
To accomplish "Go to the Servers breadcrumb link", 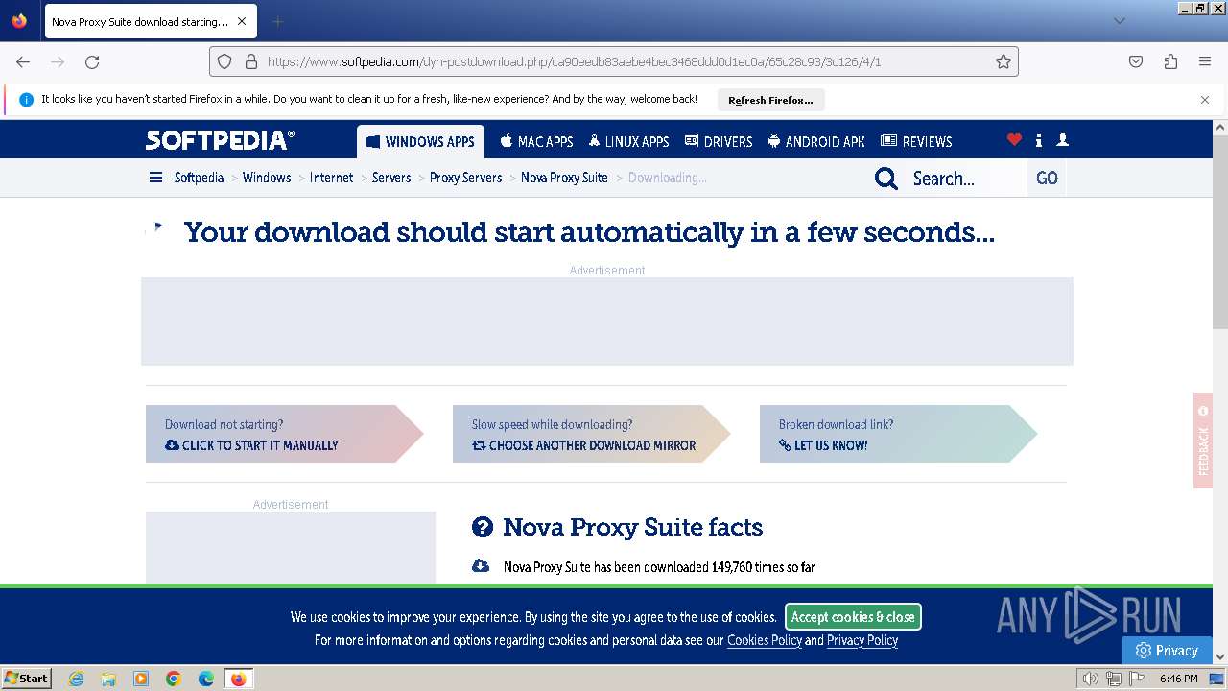I will point(391,178).
